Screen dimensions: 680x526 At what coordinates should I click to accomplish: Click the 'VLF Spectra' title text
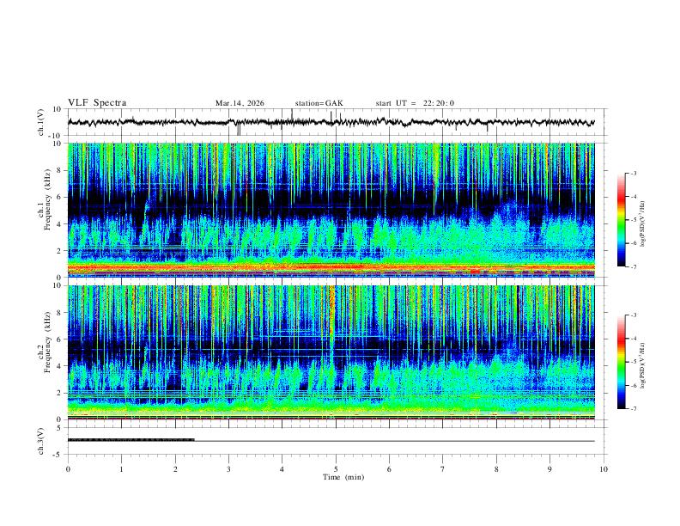[x=97, y=103]
